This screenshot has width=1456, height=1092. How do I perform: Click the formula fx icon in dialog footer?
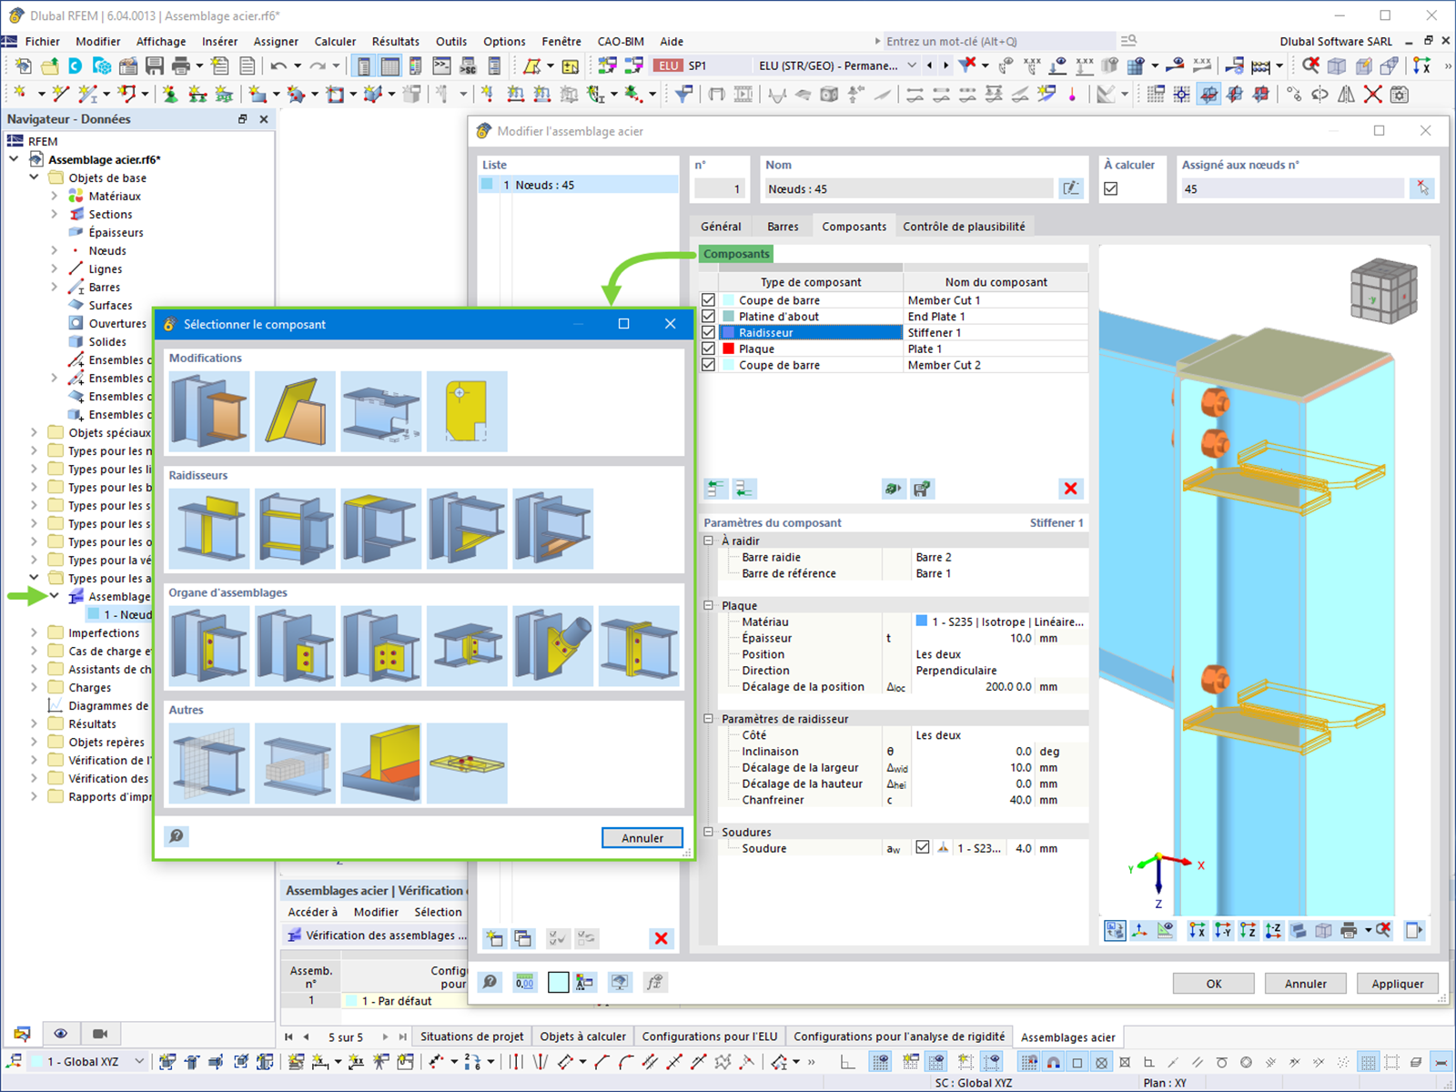(x=654, y=982)
